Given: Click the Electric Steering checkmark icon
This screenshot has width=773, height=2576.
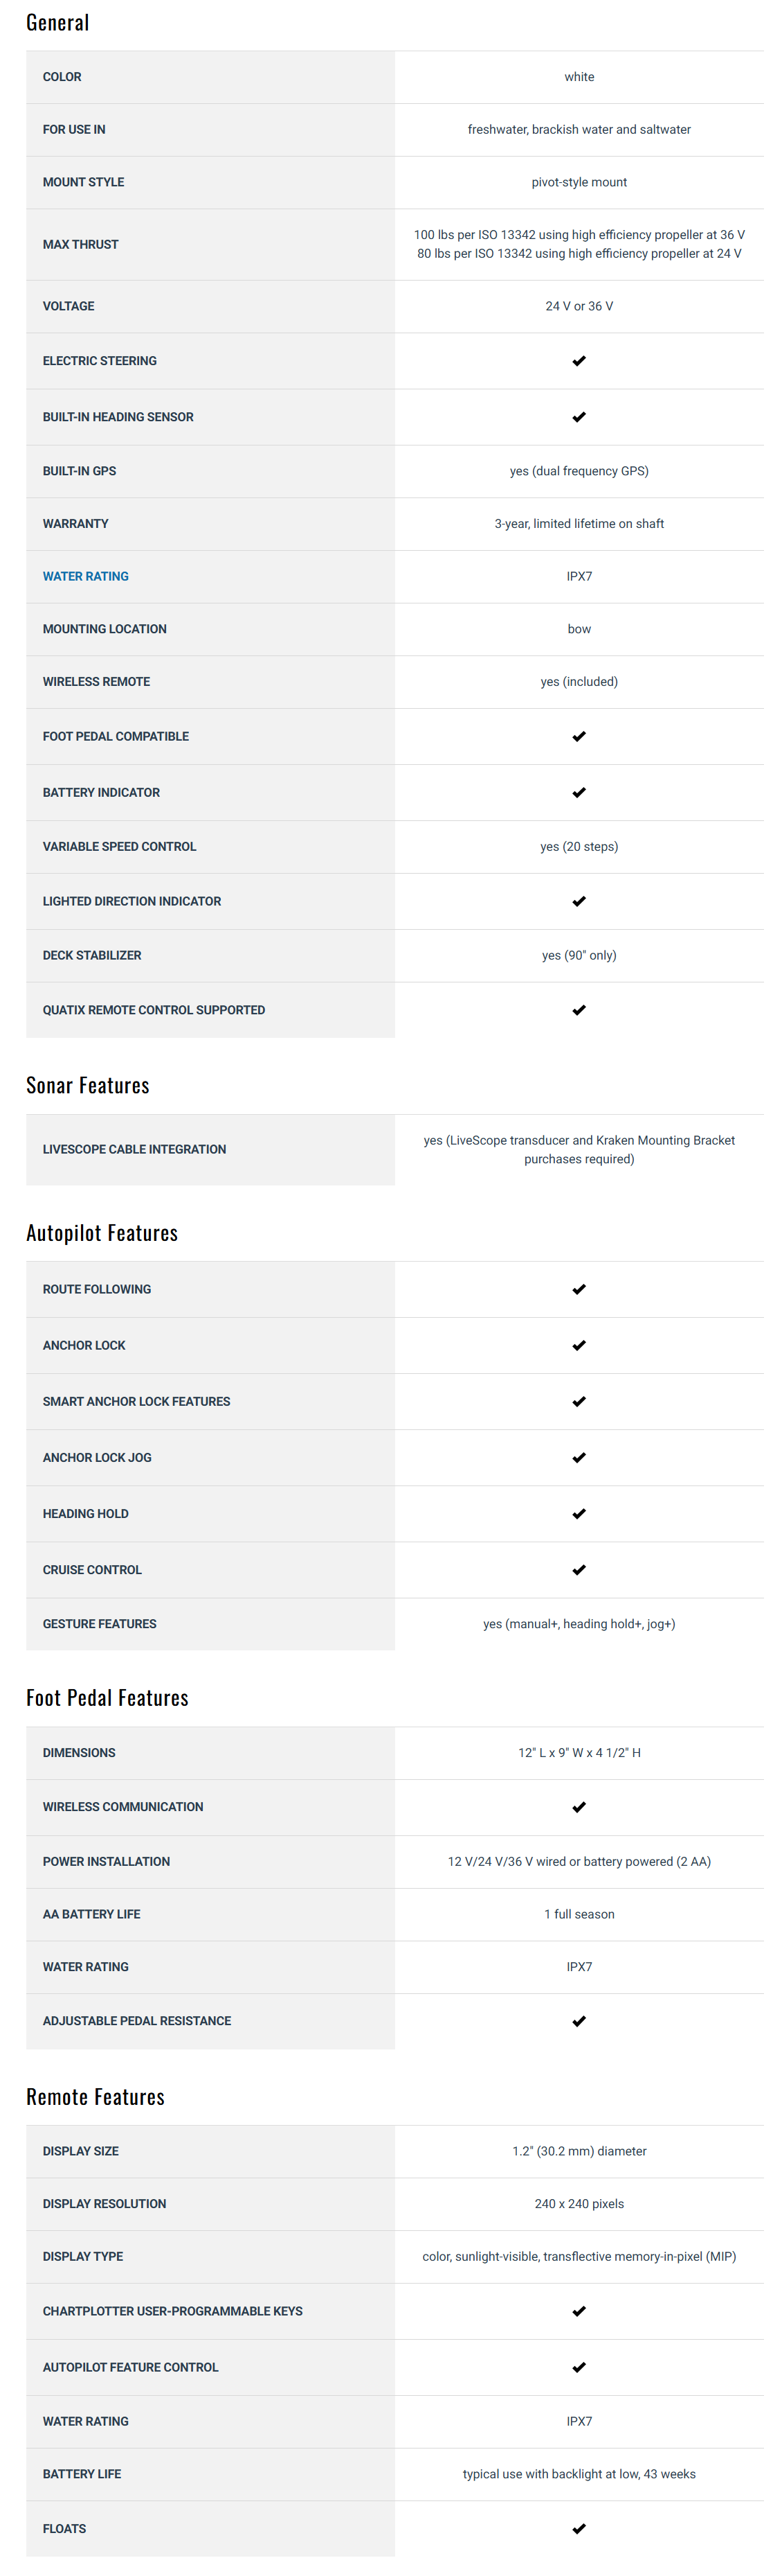Looking at the screenshot, I should pyautogui.click(x=579, y=361).
